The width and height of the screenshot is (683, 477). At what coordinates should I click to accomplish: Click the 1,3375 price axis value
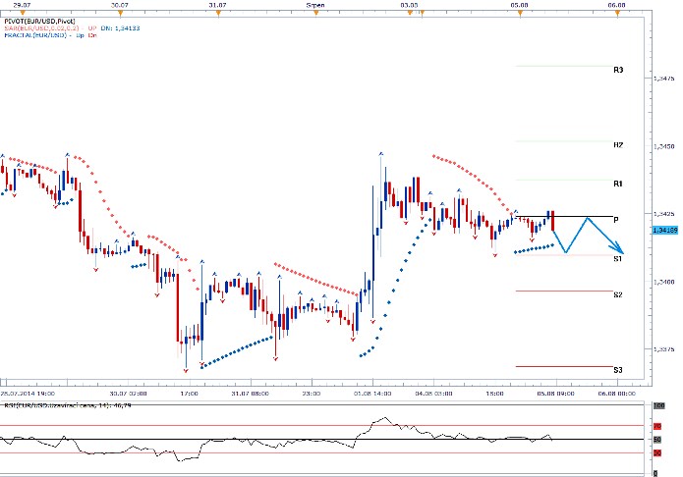pos(663,349)
